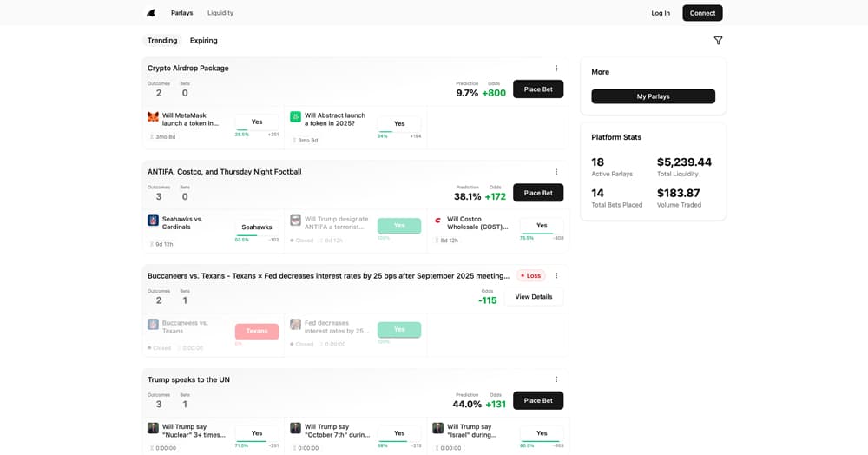Viewport: 868px width, 455px height.
Task: Open ANTIFA, Costco, and Thursday Night Football title
Action: coord(224,172)
